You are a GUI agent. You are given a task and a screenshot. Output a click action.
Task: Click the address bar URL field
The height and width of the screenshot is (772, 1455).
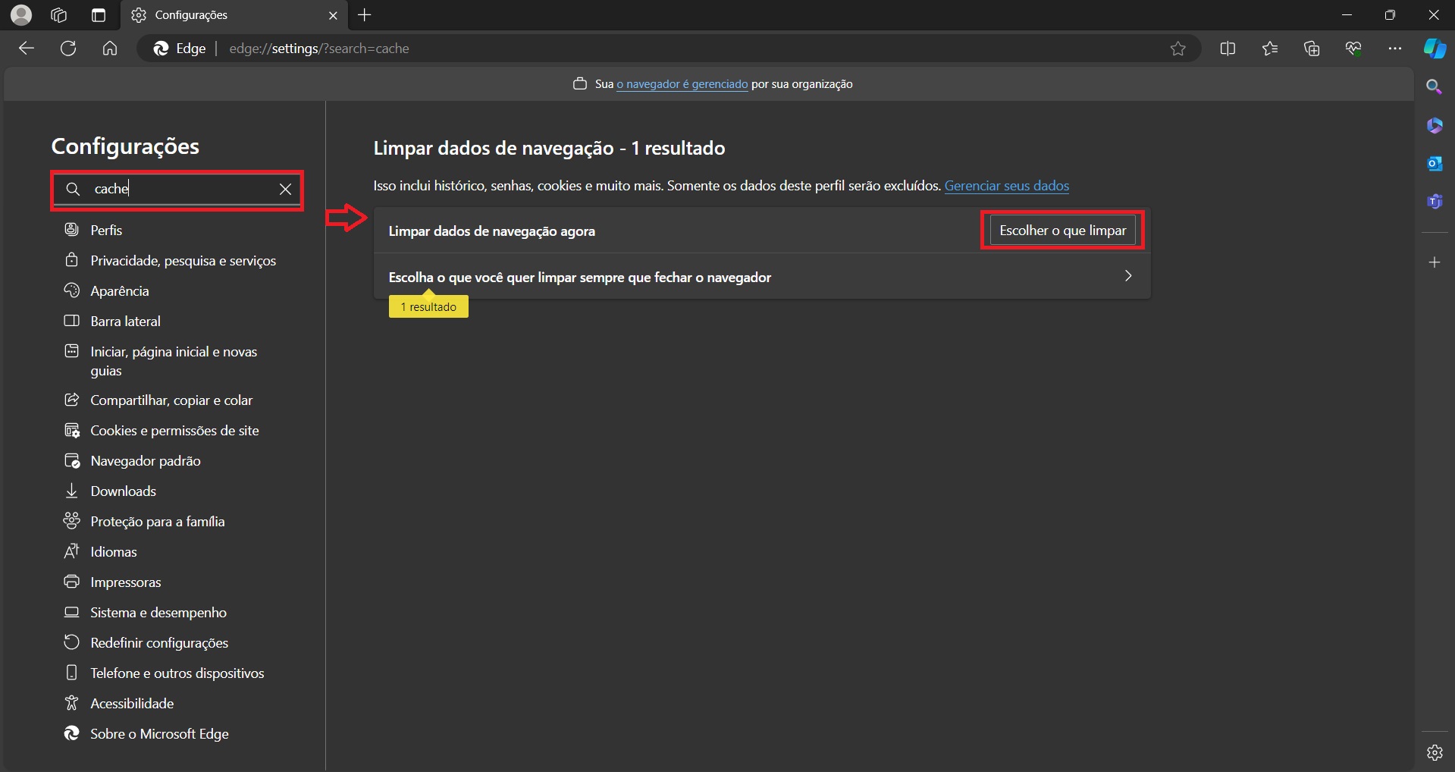coord(607,49)
